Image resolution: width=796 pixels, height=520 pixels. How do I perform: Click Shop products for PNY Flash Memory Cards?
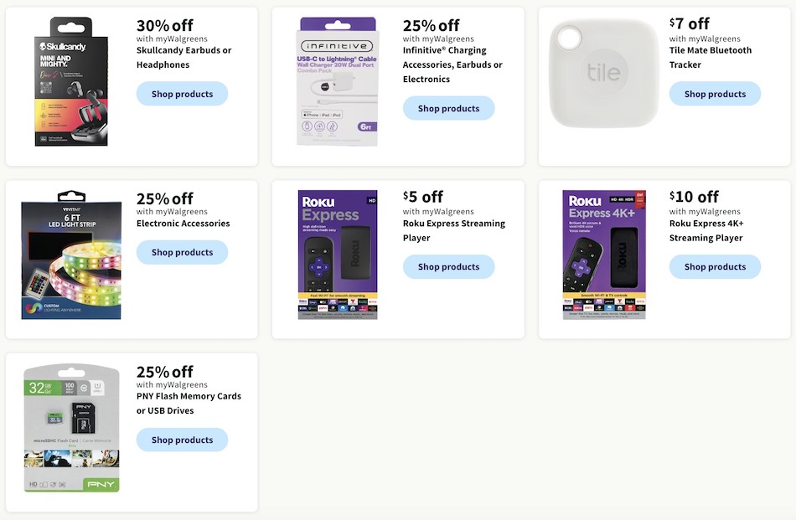pos(182,440)
